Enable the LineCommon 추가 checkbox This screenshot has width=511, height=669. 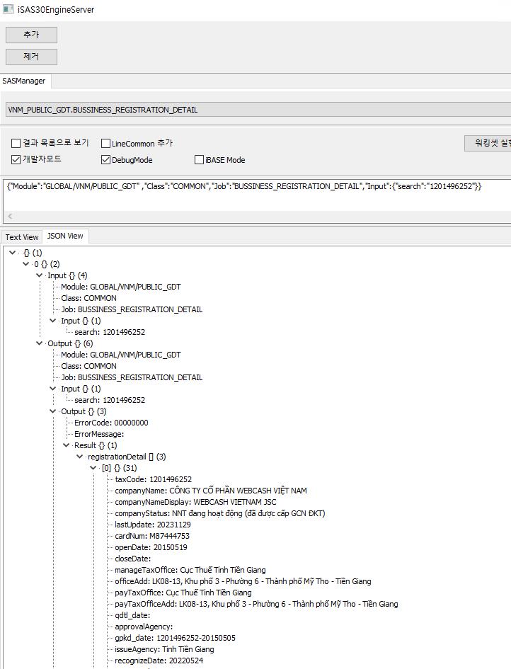pos(105,143)
